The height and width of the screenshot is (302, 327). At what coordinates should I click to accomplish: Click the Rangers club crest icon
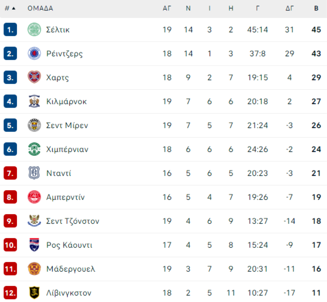34,53
